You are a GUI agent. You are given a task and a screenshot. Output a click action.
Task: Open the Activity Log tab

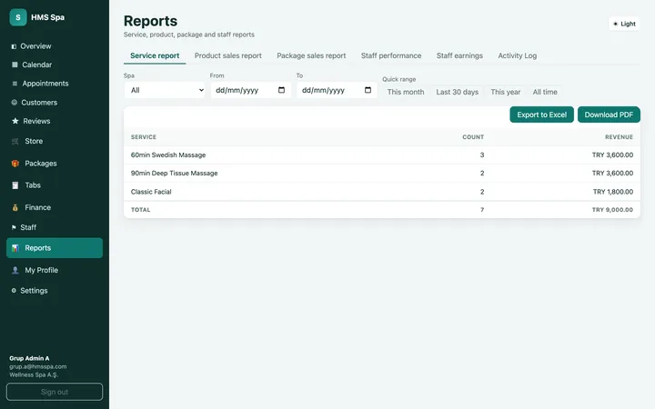point(517,55)
